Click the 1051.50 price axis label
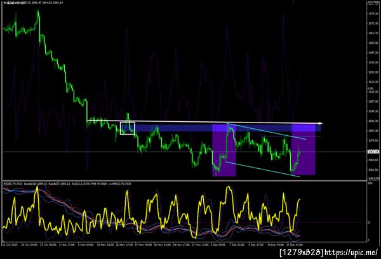 pyautogui.click(x=373, y=169)
